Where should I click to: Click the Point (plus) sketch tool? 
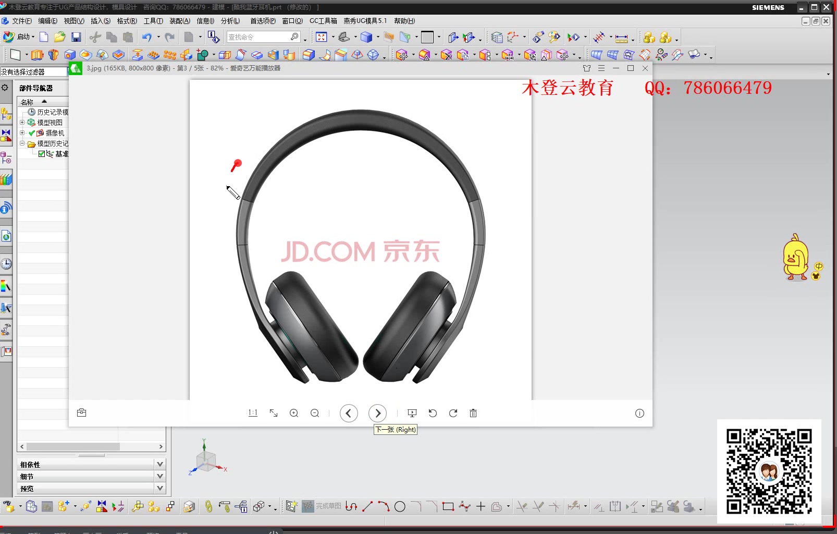coord(481,506)
